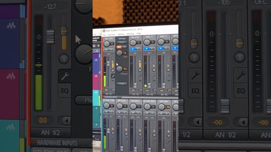Open the Options menu
This screenshot has width=271, height=152.
coord(121,34)
